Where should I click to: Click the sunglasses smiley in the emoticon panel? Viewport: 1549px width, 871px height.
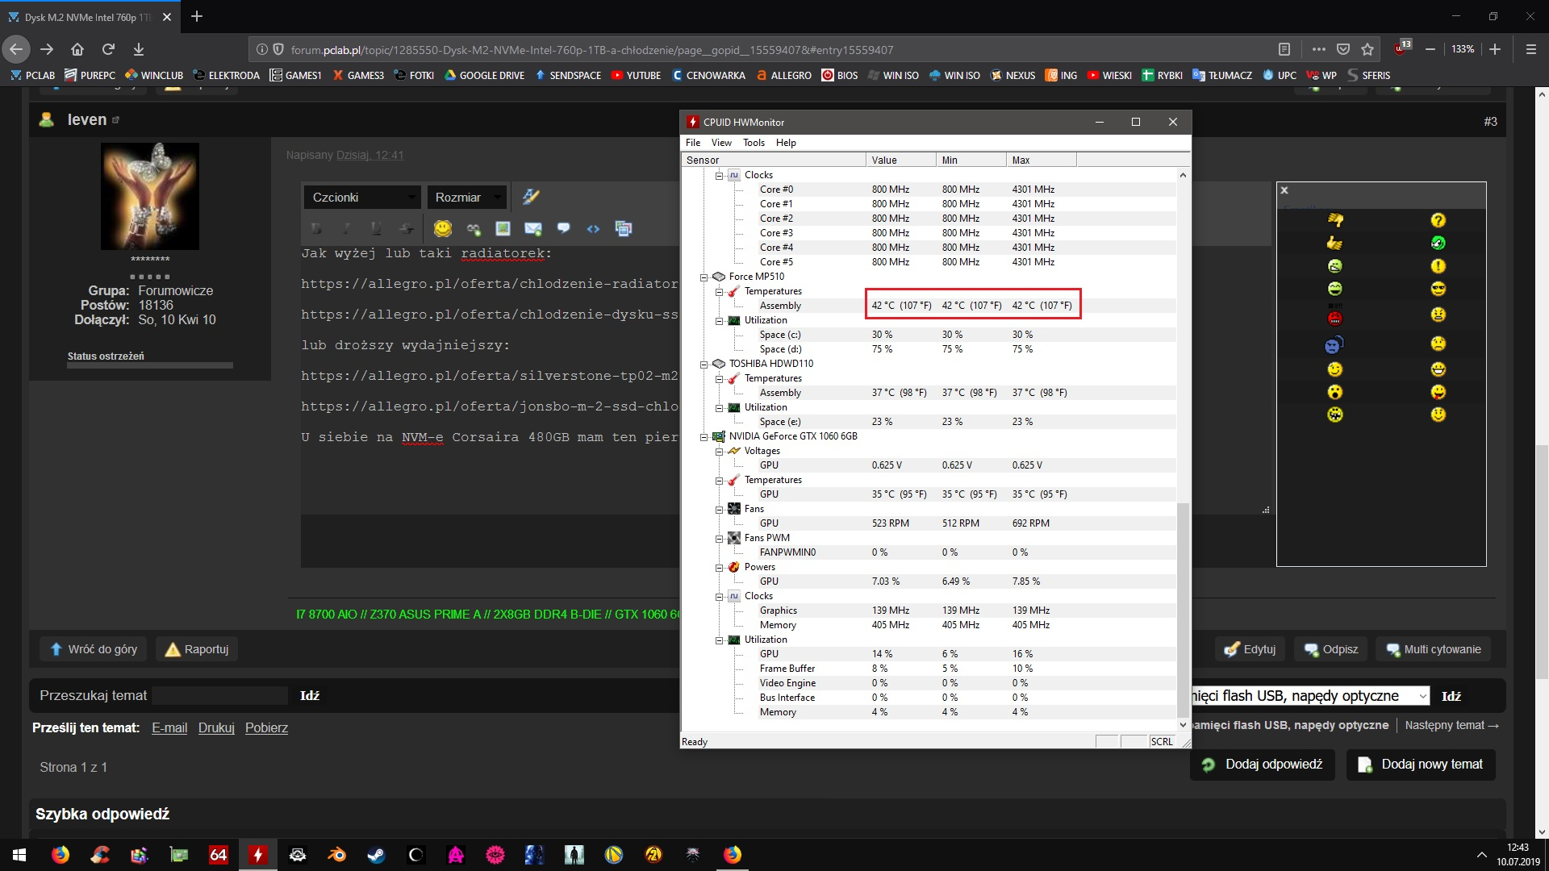tap(1438, 289)
